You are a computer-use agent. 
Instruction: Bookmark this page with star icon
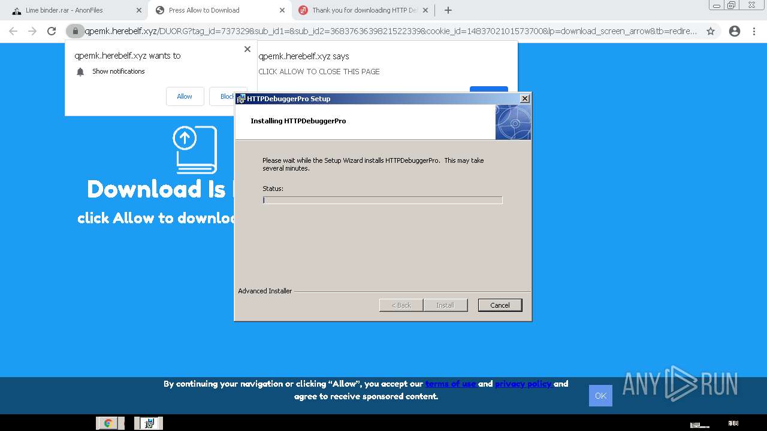[x=711, y=31]
